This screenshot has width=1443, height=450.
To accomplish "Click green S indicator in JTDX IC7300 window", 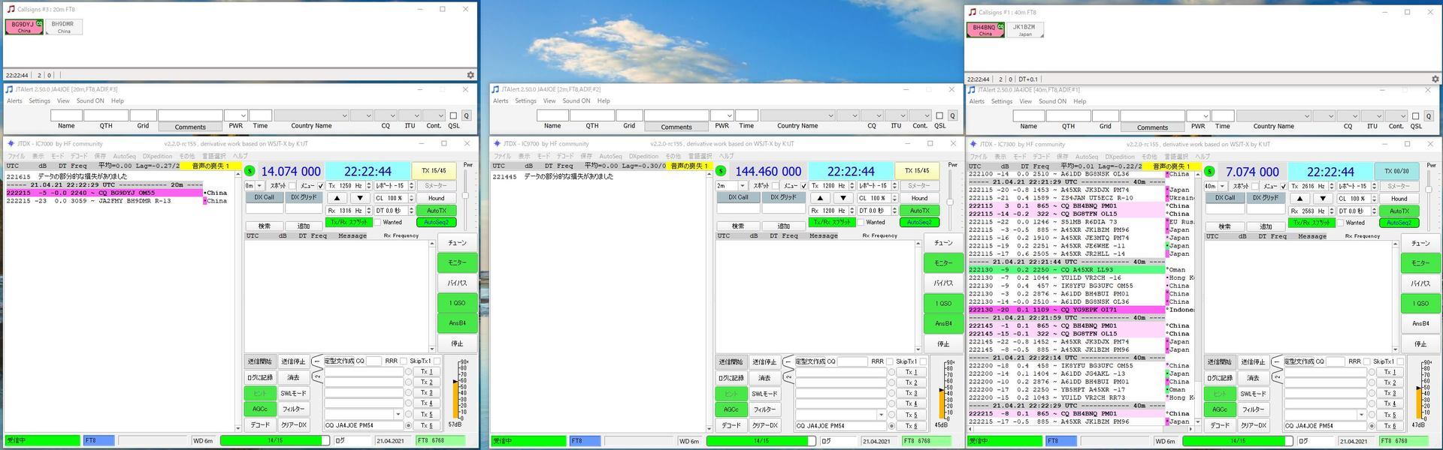I will (x=1209, y=172).
